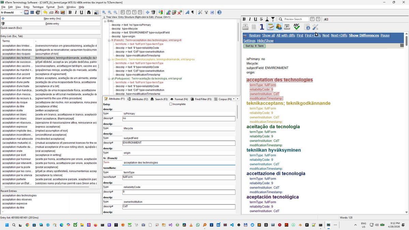Click the blue plus add-entry toolbar icon
Screen dimensions: 409x230
pos(147,13)
